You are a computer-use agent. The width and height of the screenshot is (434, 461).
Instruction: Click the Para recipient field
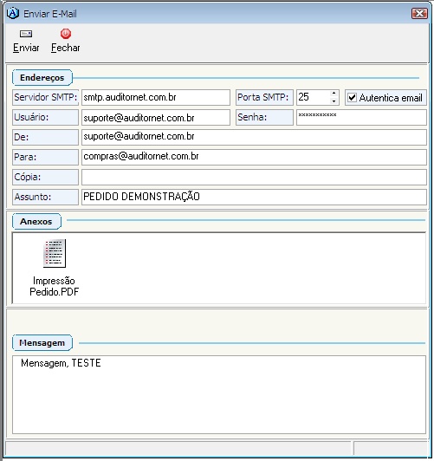pos(254,158)
